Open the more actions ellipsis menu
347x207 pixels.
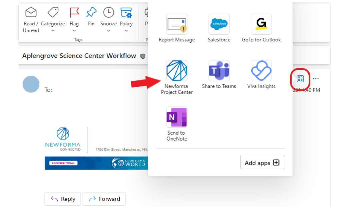pyautogui.click(x=316, y=78)
